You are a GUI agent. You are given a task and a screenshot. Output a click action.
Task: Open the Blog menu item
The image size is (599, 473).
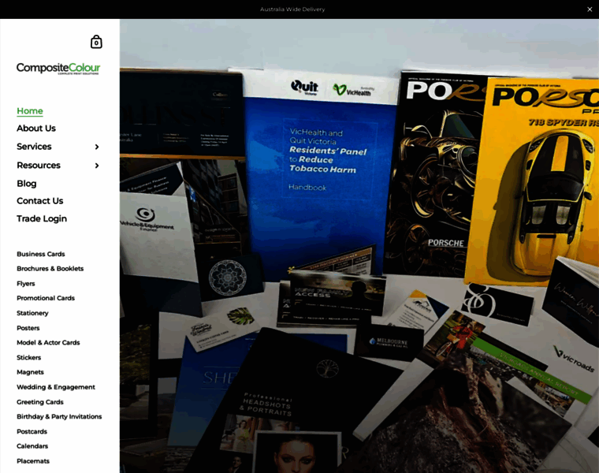(27, 184)
